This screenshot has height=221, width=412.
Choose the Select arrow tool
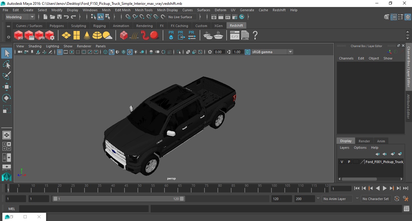[7, 53]
